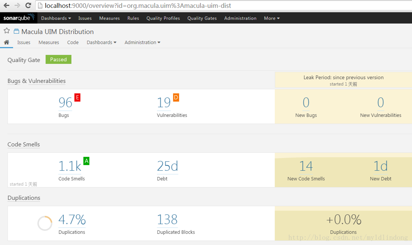Open Quality Profiles page
412x245 pixels.
pyautogui.click(x=163, y=18)
